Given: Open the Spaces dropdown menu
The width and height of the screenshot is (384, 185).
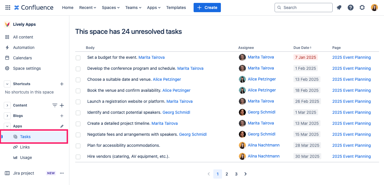Looking at the screenshot, I should click(x=111, y=8).
